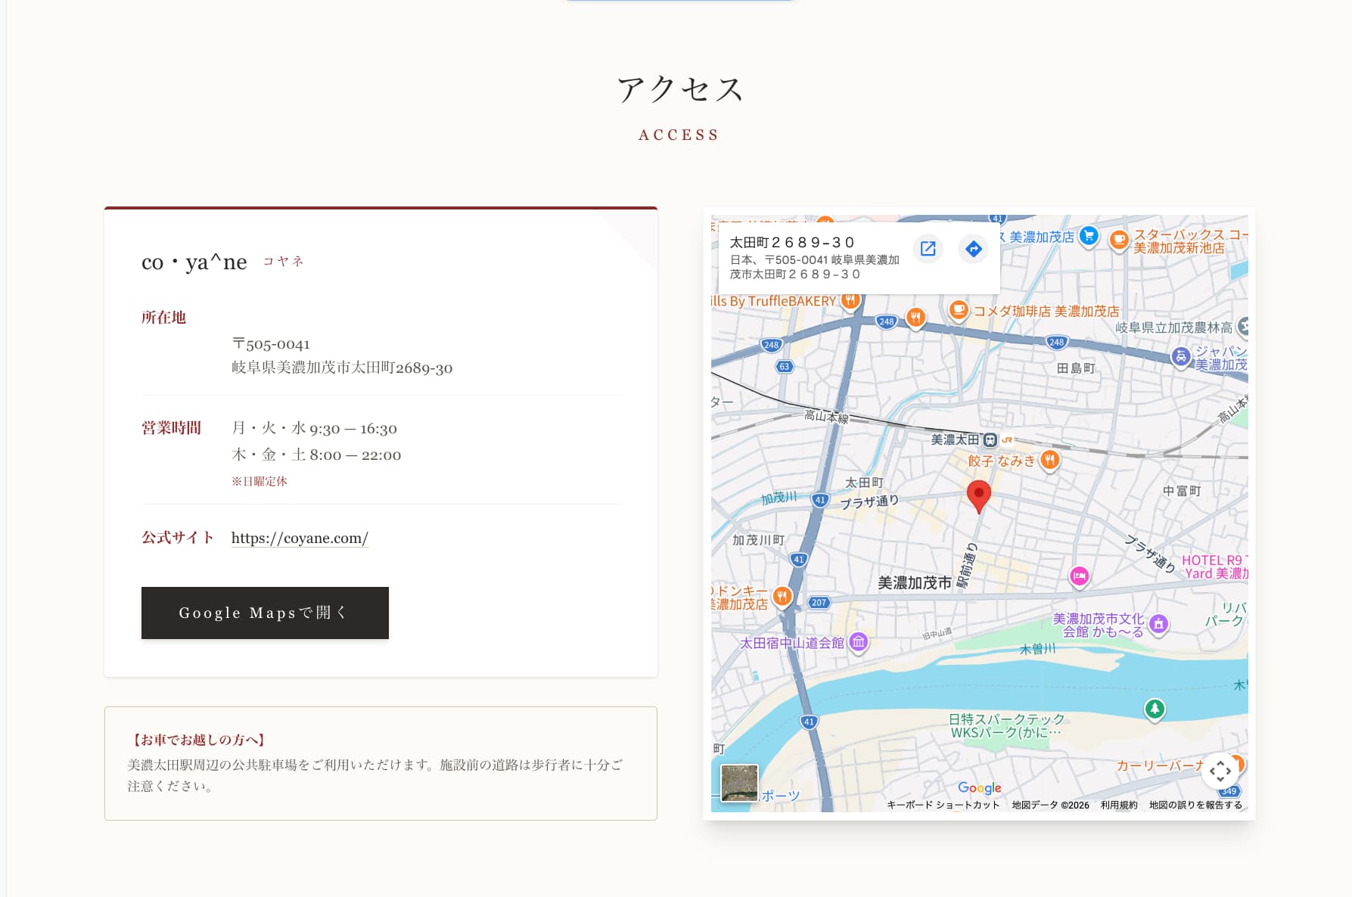Click the restaurant marker near route 248
1352x897 pixels.
pos(915,317)
